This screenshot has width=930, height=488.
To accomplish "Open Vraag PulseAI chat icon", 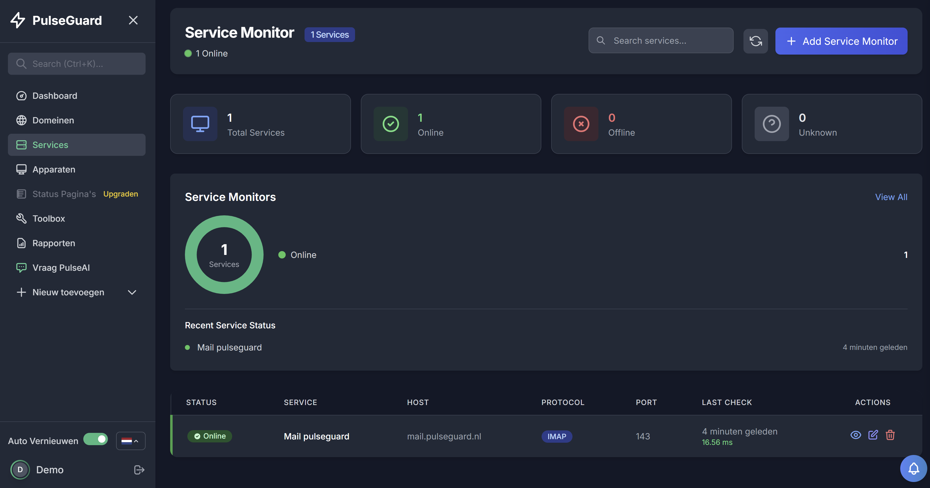I will point(21,267).
